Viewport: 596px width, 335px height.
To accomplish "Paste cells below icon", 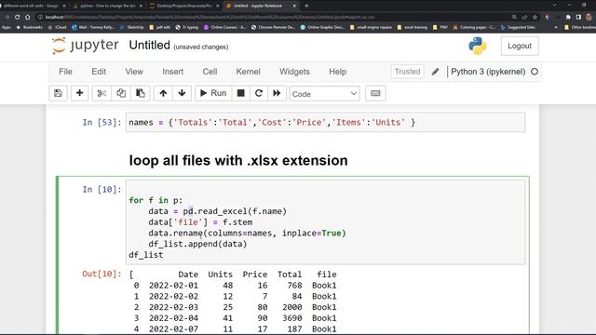I will (141, 93).
